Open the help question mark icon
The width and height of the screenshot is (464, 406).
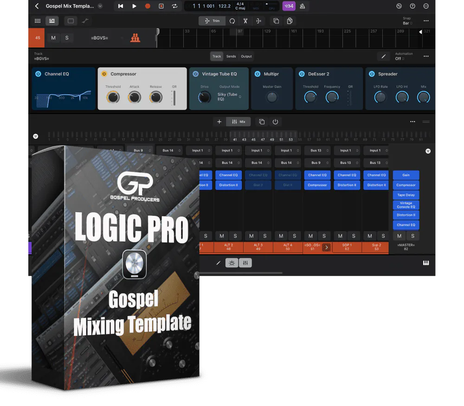click(x=412, y=6)
